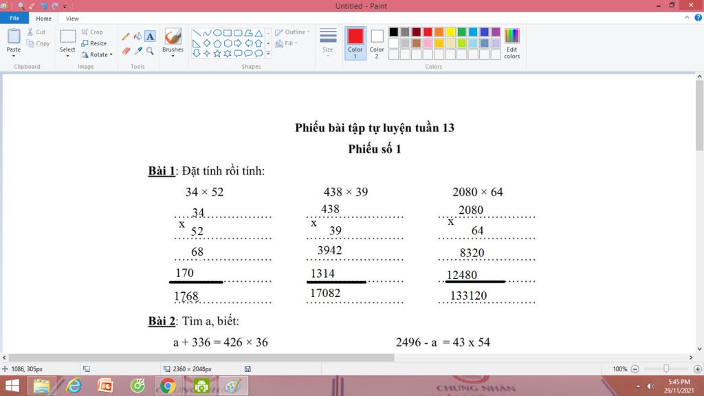The height and width of the screenshot is (396, 704).
Task: Switch to the View tab
Action: (72, 19)
